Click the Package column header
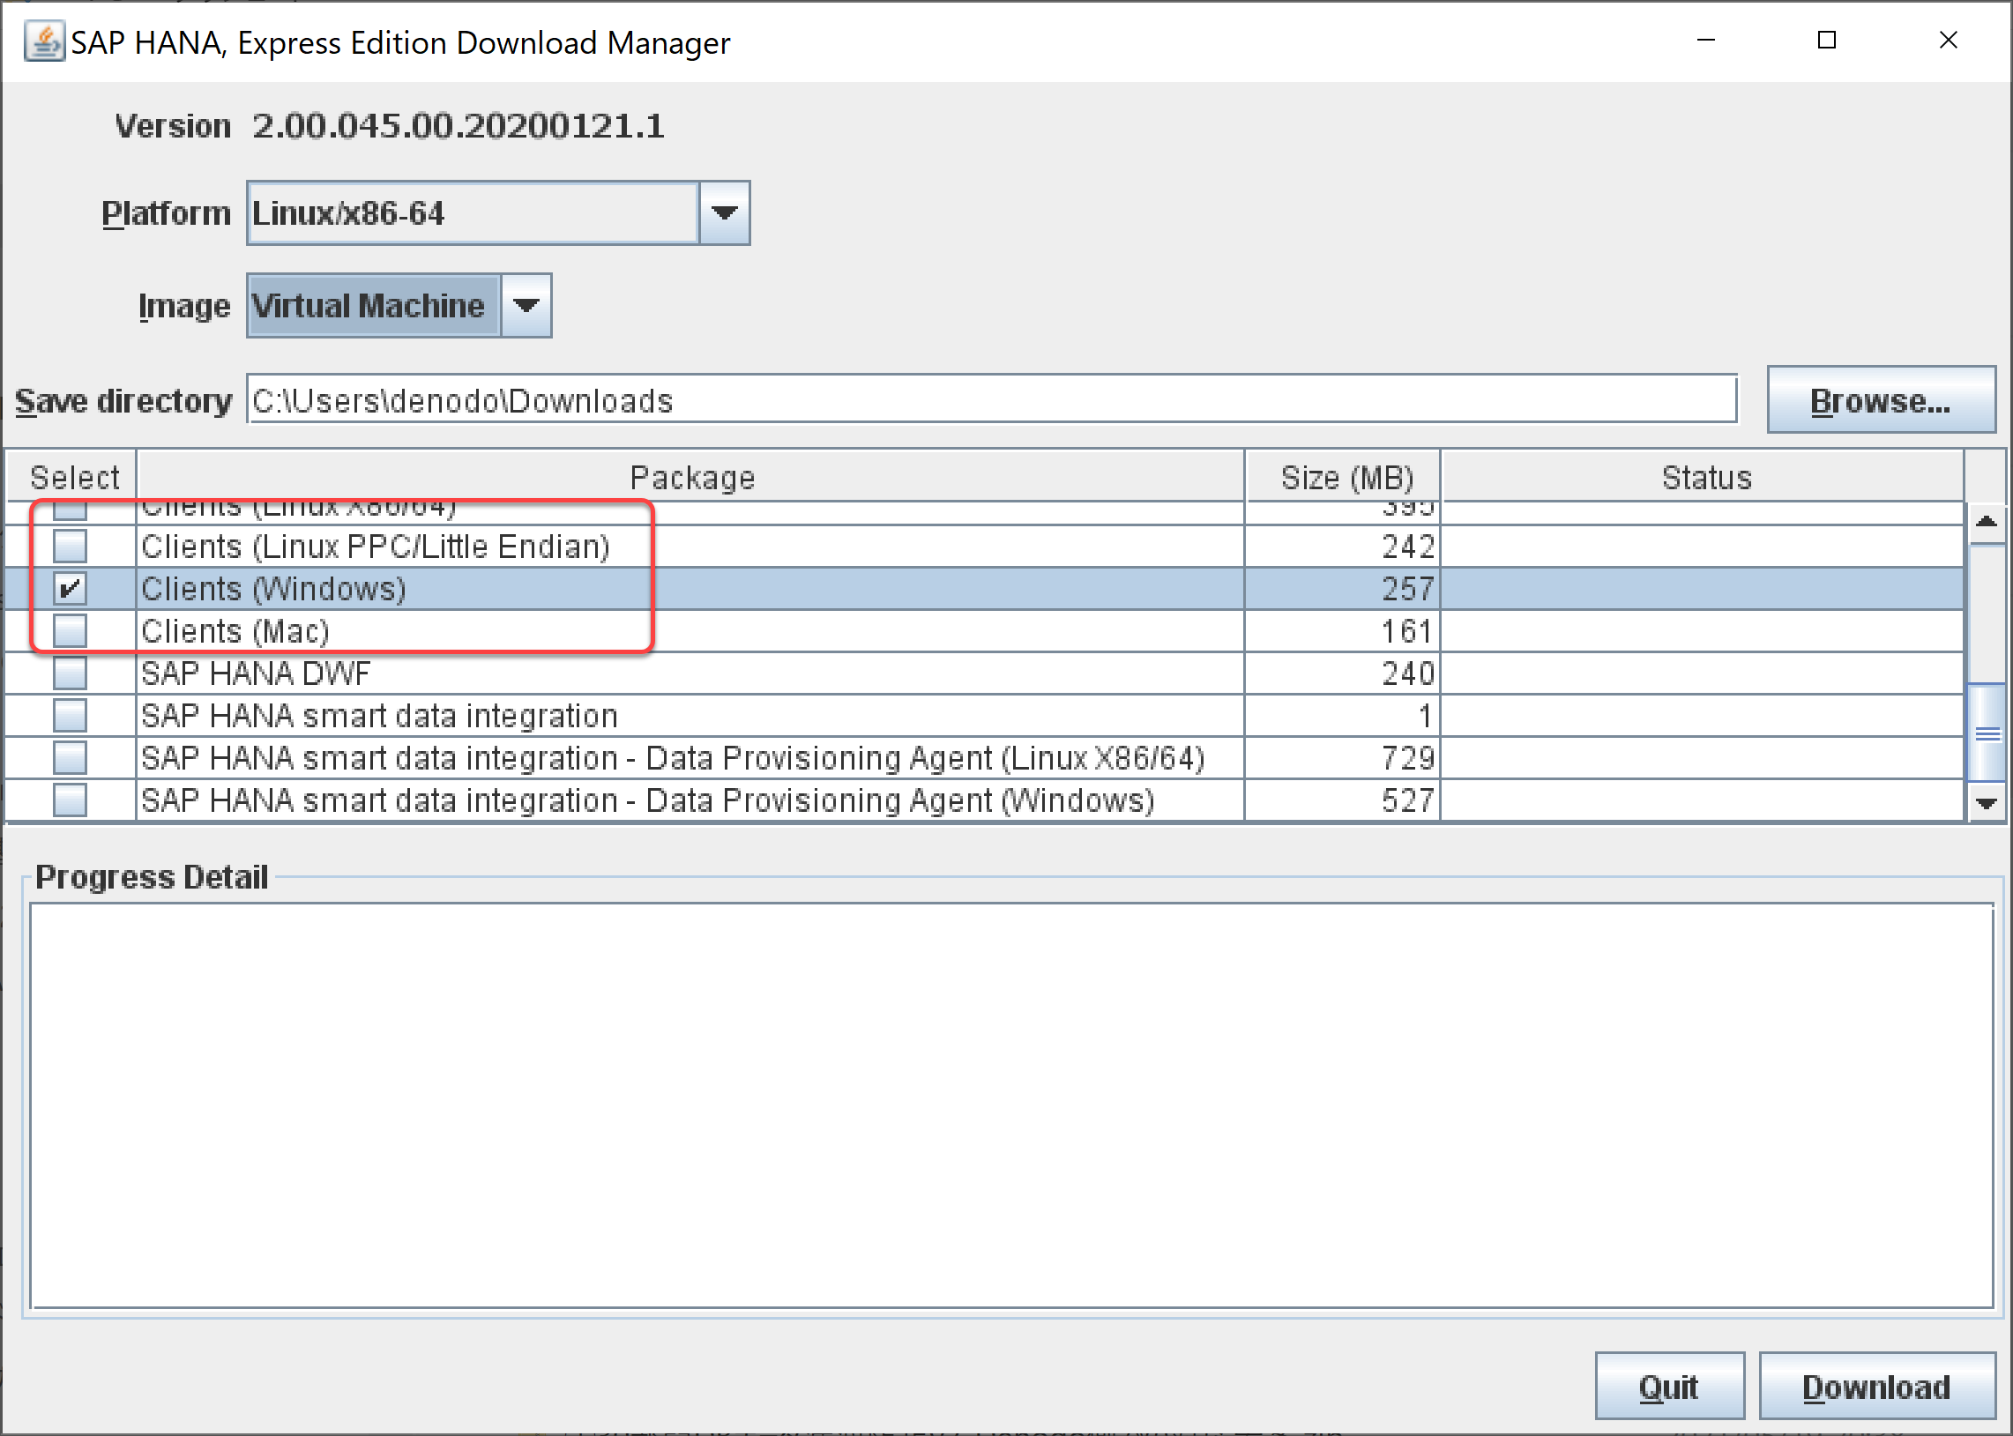This screenshot has height=1436, width=2013. [690, 478]
